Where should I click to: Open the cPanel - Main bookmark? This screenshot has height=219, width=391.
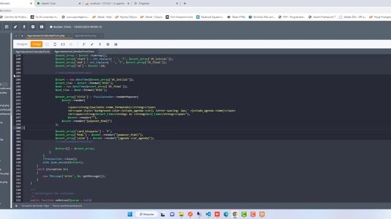coord(102,17)
